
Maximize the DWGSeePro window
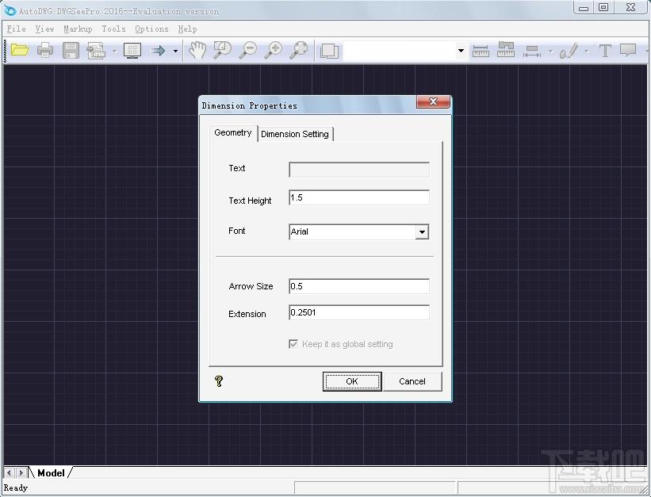pyautogui.click(x=603, y=7)
